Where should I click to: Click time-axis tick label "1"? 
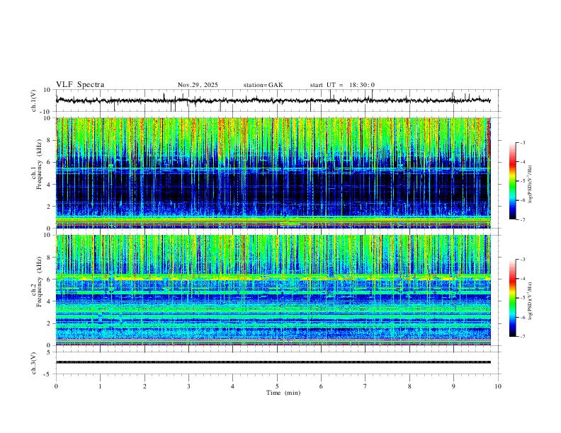(100, 386)
